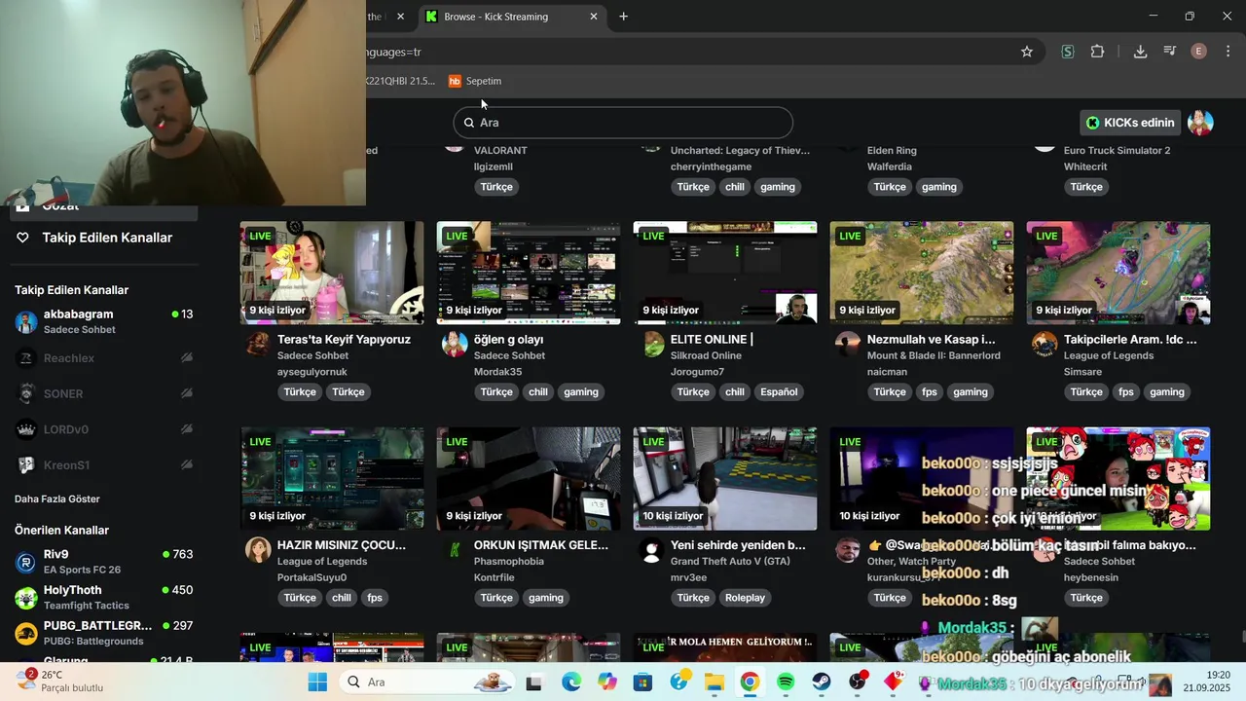This screenshot has height=701, width=1246.
Task: Open recommended channel PUBG_BATTLEGR...
Action: (x=104, y=633)
